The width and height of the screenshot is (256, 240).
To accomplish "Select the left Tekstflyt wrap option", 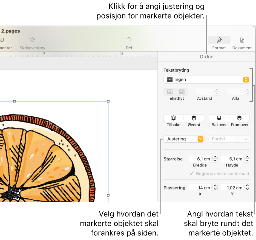I will point(170,92).
